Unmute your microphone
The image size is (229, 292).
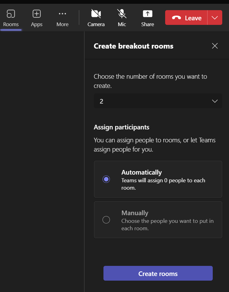[x=122, y=18]
